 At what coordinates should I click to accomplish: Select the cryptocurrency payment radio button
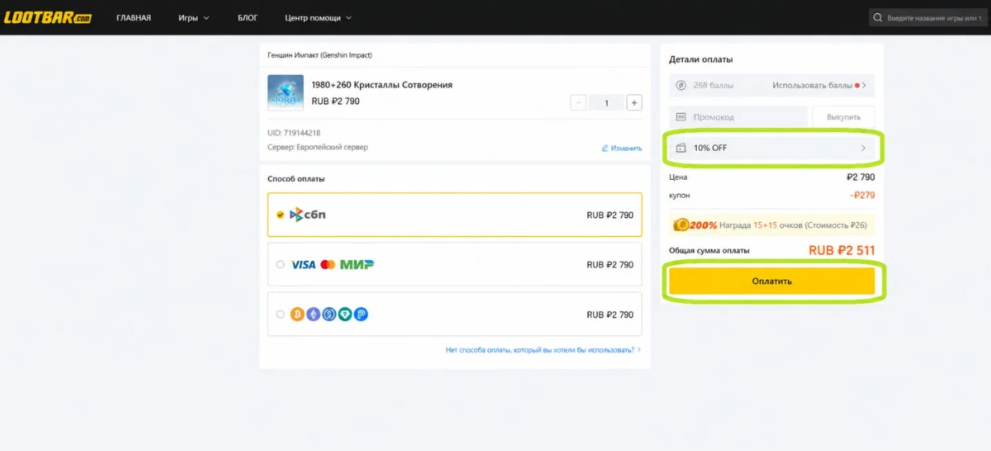280,314
